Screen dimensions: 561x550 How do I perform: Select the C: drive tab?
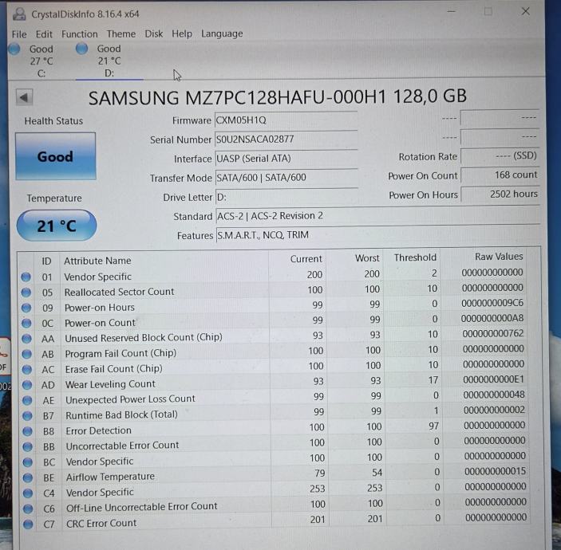pos(41,61)
